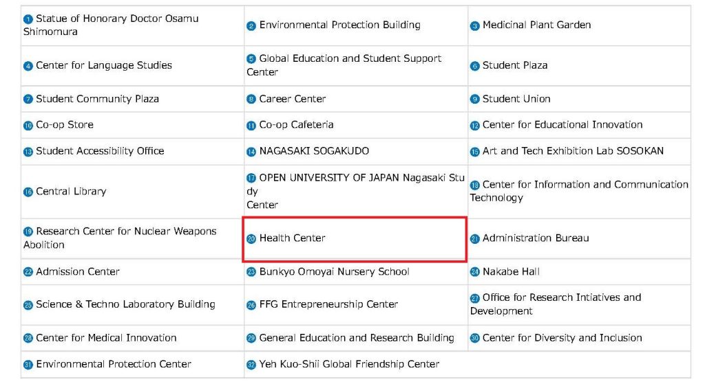Click the highlighted Health Center cell
Screen dimensions: 705x384
coord(355,239)
